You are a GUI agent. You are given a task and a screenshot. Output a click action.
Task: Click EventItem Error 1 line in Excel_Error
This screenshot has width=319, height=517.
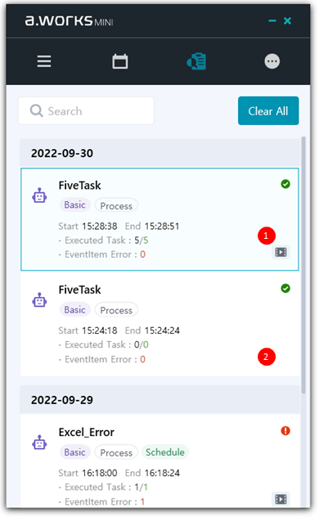click(101, 501)
